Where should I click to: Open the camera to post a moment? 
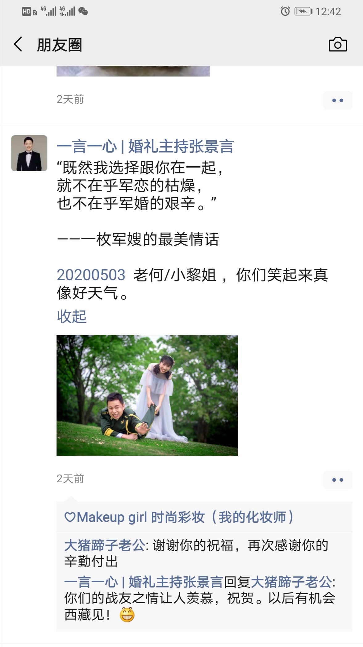(337, 45)
